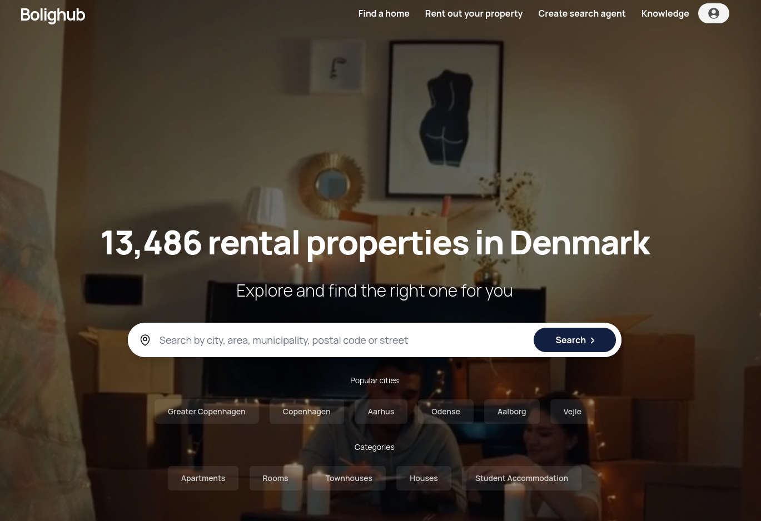This screenshot has height=521, width=761.
Task: Select the Townhouses category
Action: pos(349,478)
